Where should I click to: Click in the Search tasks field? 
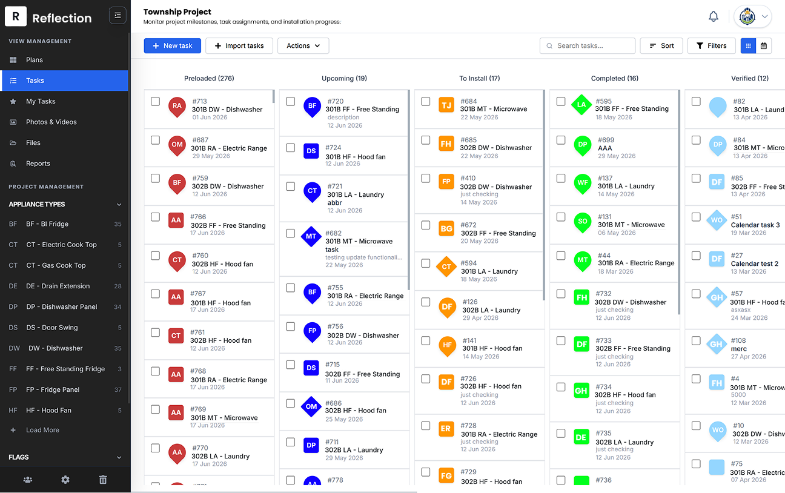(x=588, y=46)
